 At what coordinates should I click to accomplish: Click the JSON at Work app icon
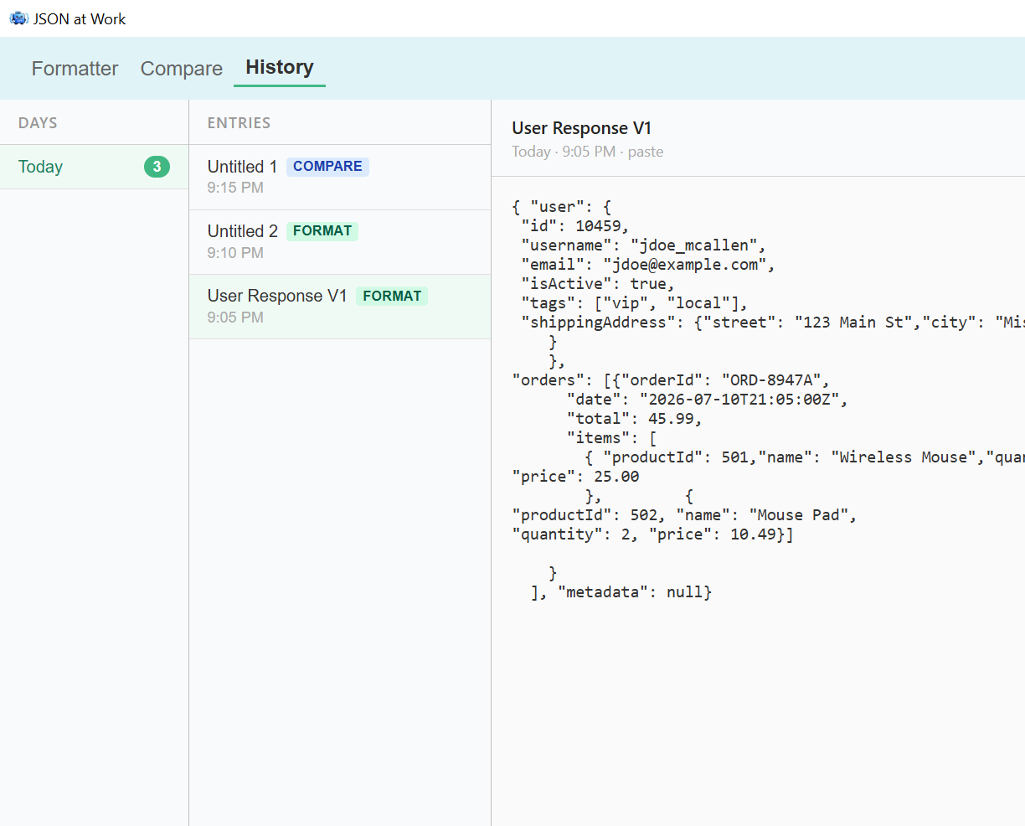click(x=18, y=18)
